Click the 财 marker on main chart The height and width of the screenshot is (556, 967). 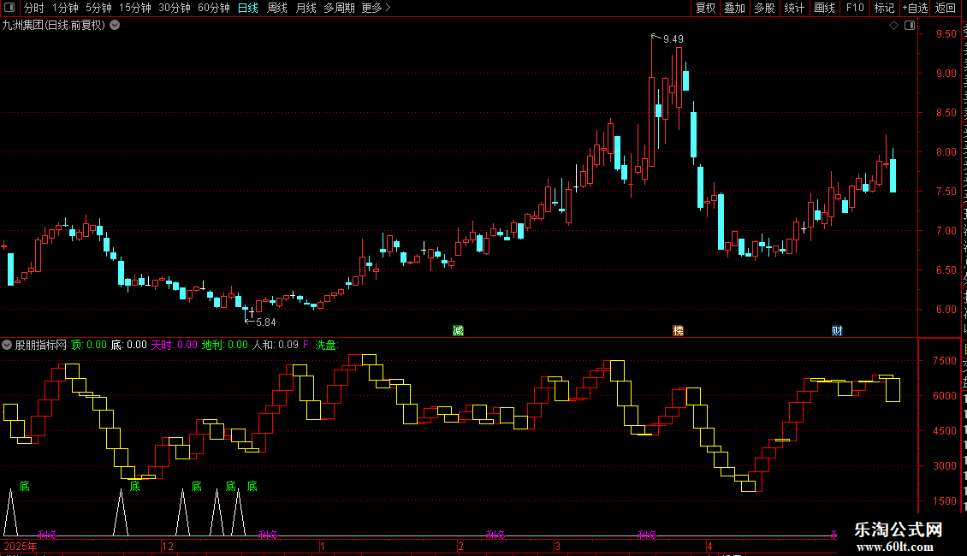coord(837,330)
